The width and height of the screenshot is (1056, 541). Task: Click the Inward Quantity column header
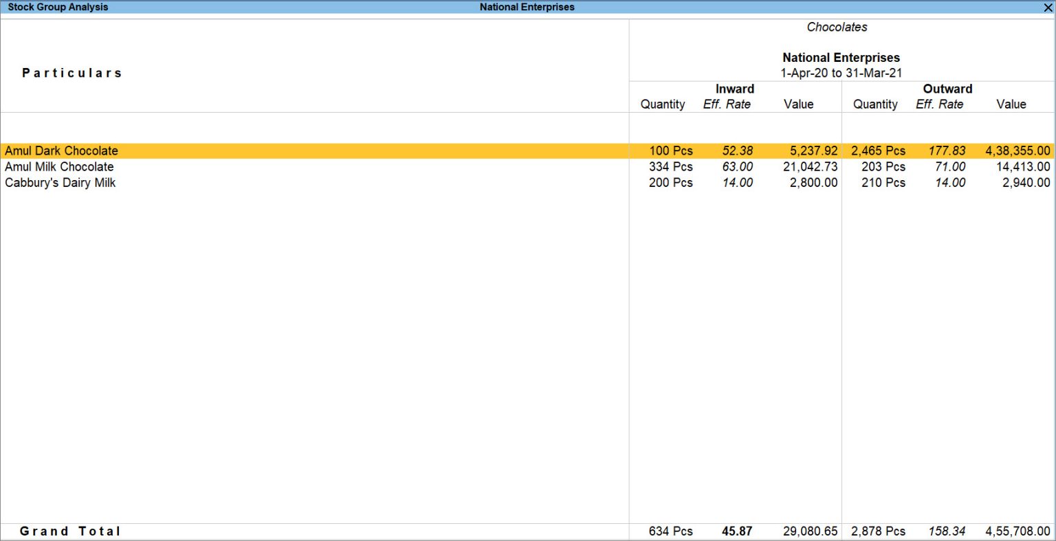click(662, 104)
